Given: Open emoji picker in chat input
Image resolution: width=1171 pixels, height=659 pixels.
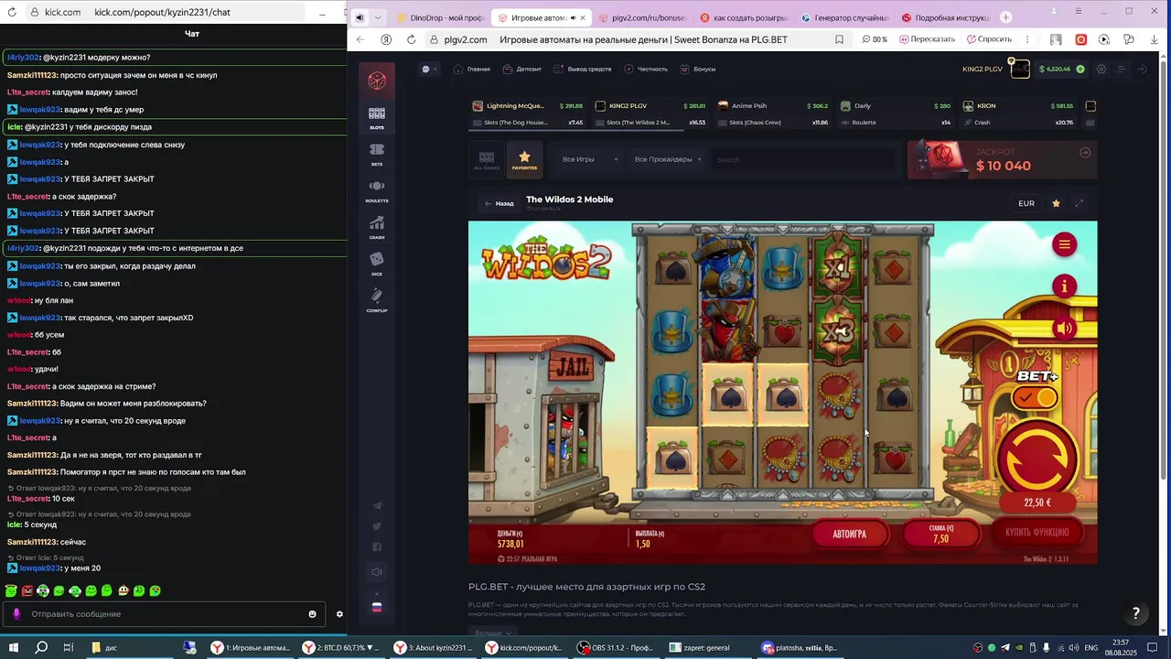Looking at the screenshot, I should click(x=312, y=614).
